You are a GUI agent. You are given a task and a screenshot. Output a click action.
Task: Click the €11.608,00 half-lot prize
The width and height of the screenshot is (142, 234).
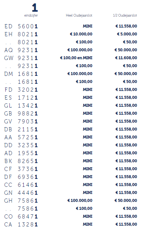click(x=126, y=58)
